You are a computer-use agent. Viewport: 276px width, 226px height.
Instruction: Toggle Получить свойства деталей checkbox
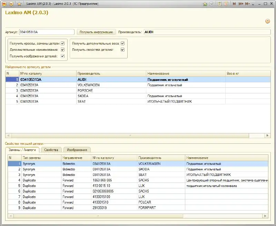(x=123, y=50)
